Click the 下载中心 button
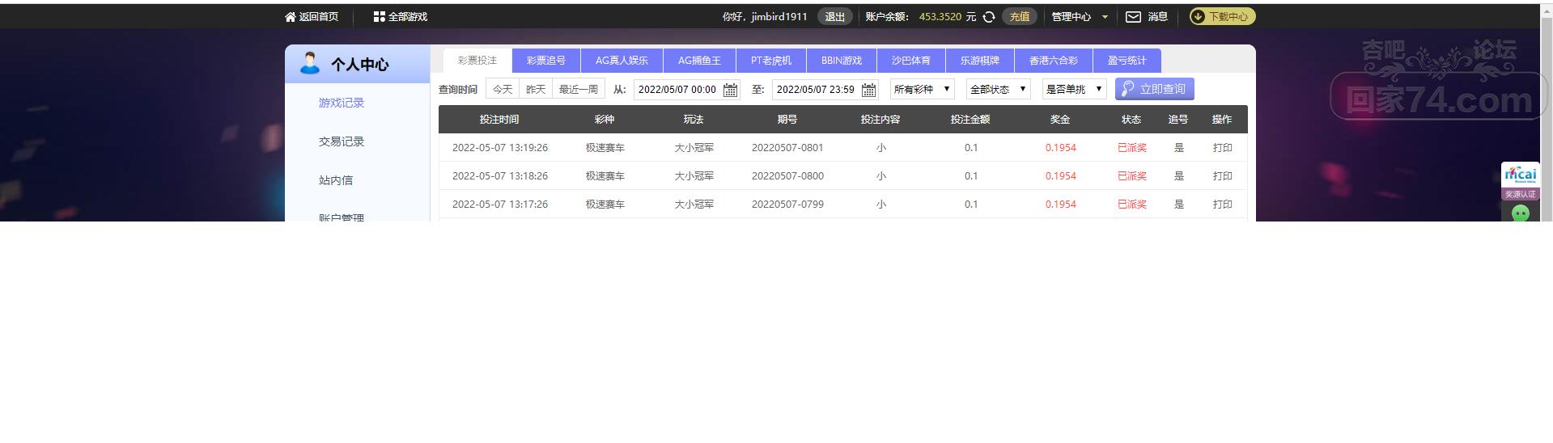The width and height of the screenshot is (1553, 443). coord(1222,16)
